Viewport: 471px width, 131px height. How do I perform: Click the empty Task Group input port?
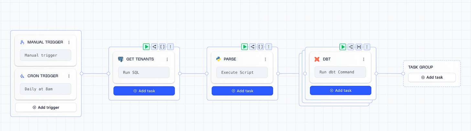pos(403,74)
